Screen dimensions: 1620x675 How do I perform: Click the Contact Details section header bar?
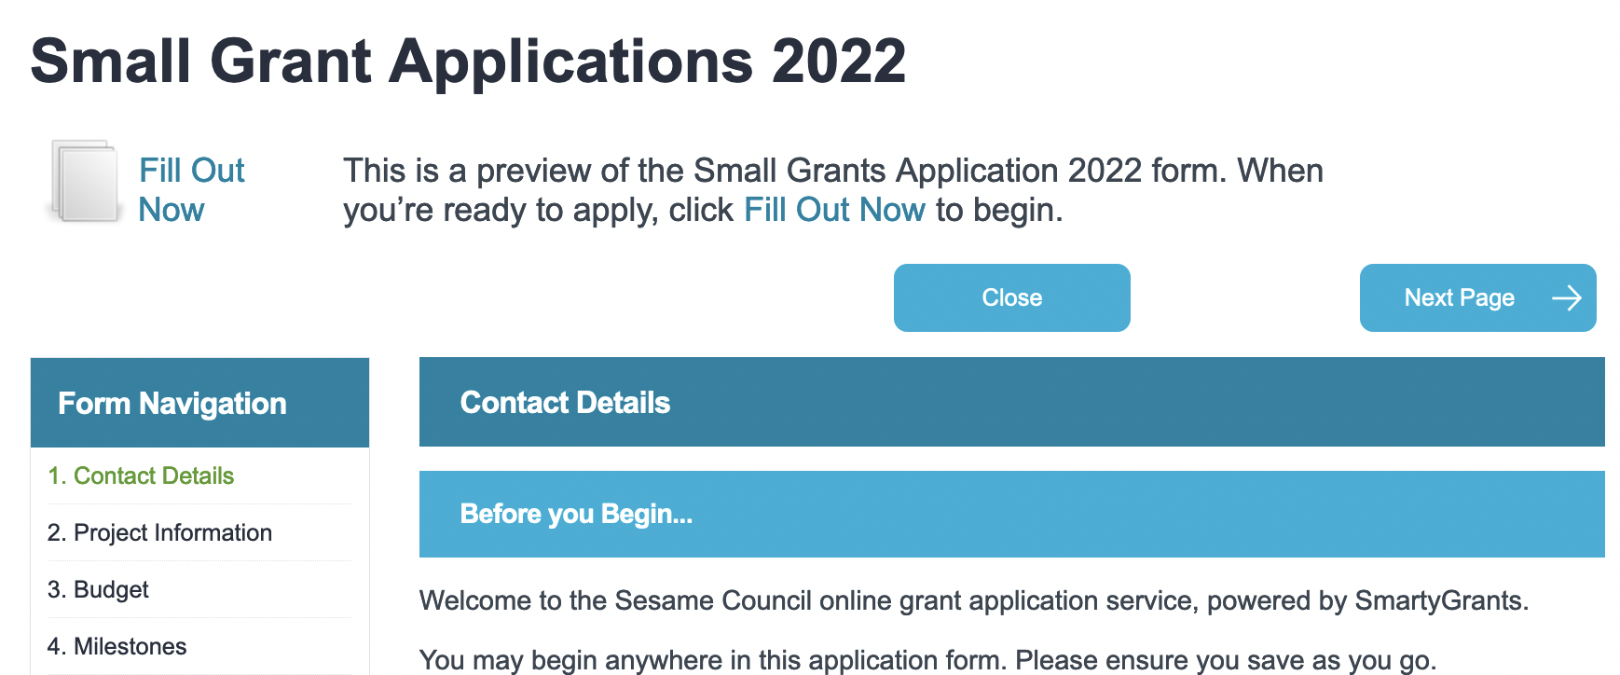(x=1011, y=402)
